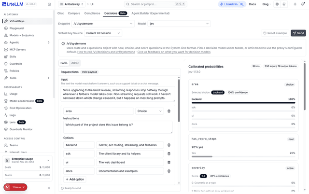309x194 pixels.
Task: Open Guardrails Monitor sidebar icon
Action: pyautogui.click(x=6, y=129)
